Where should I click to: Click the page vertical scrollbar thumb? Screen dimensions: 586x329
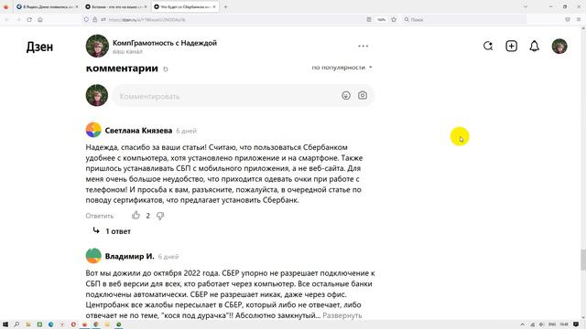[x=582, y=260]
